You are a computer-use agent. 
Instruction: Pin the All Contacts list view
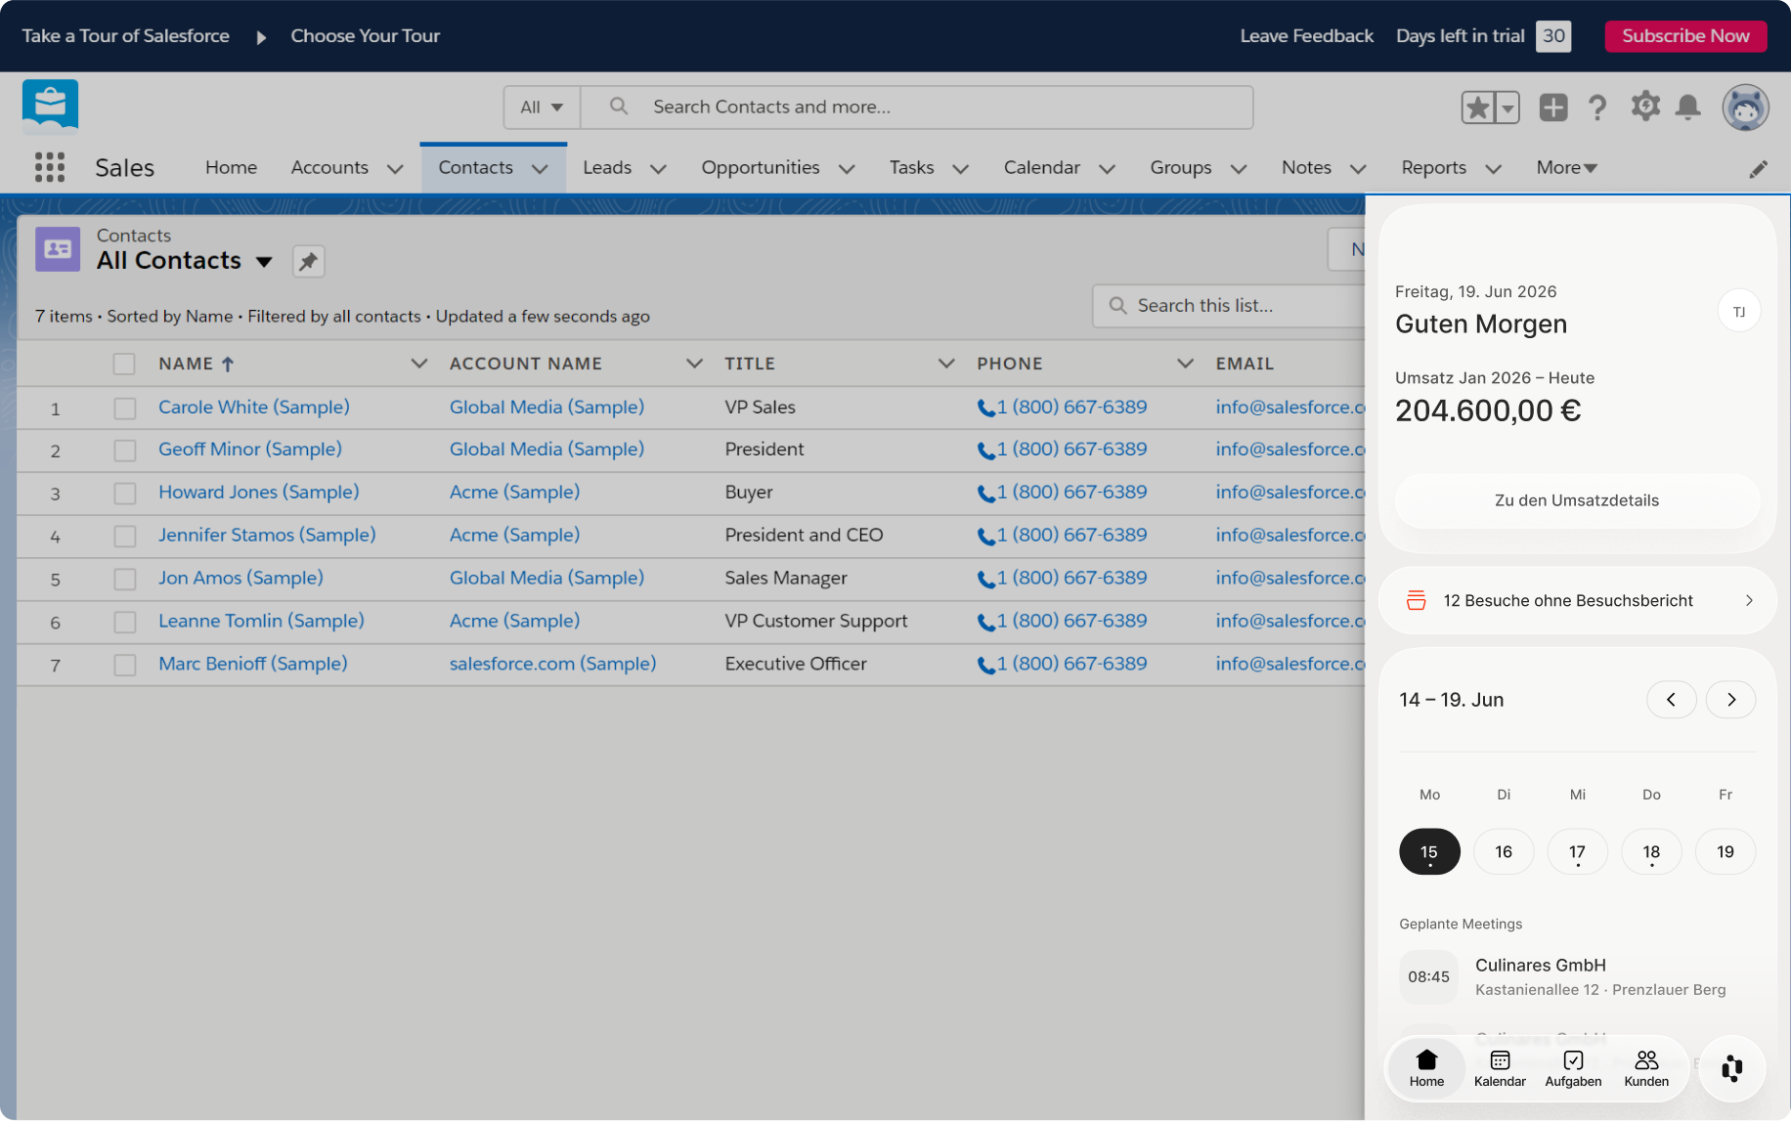(x=308, y=261)
